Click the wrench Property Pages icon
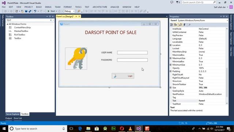 (x=189, y=25)
